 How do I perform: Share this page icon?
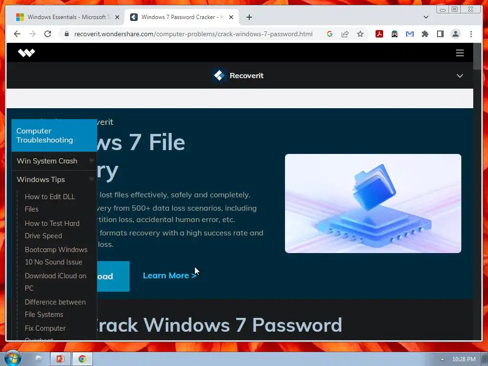[x=345, y=34]
